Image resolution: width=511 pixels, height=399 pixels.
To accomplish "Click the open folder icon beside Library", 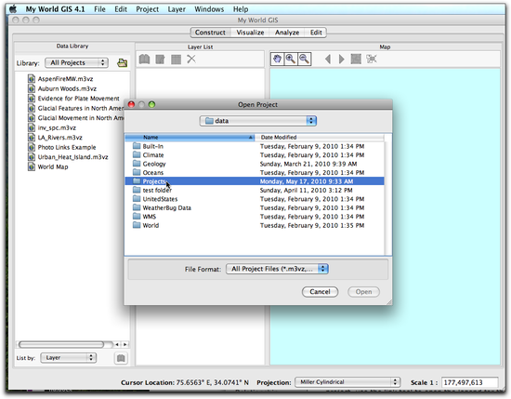I will tap(123, 62).
